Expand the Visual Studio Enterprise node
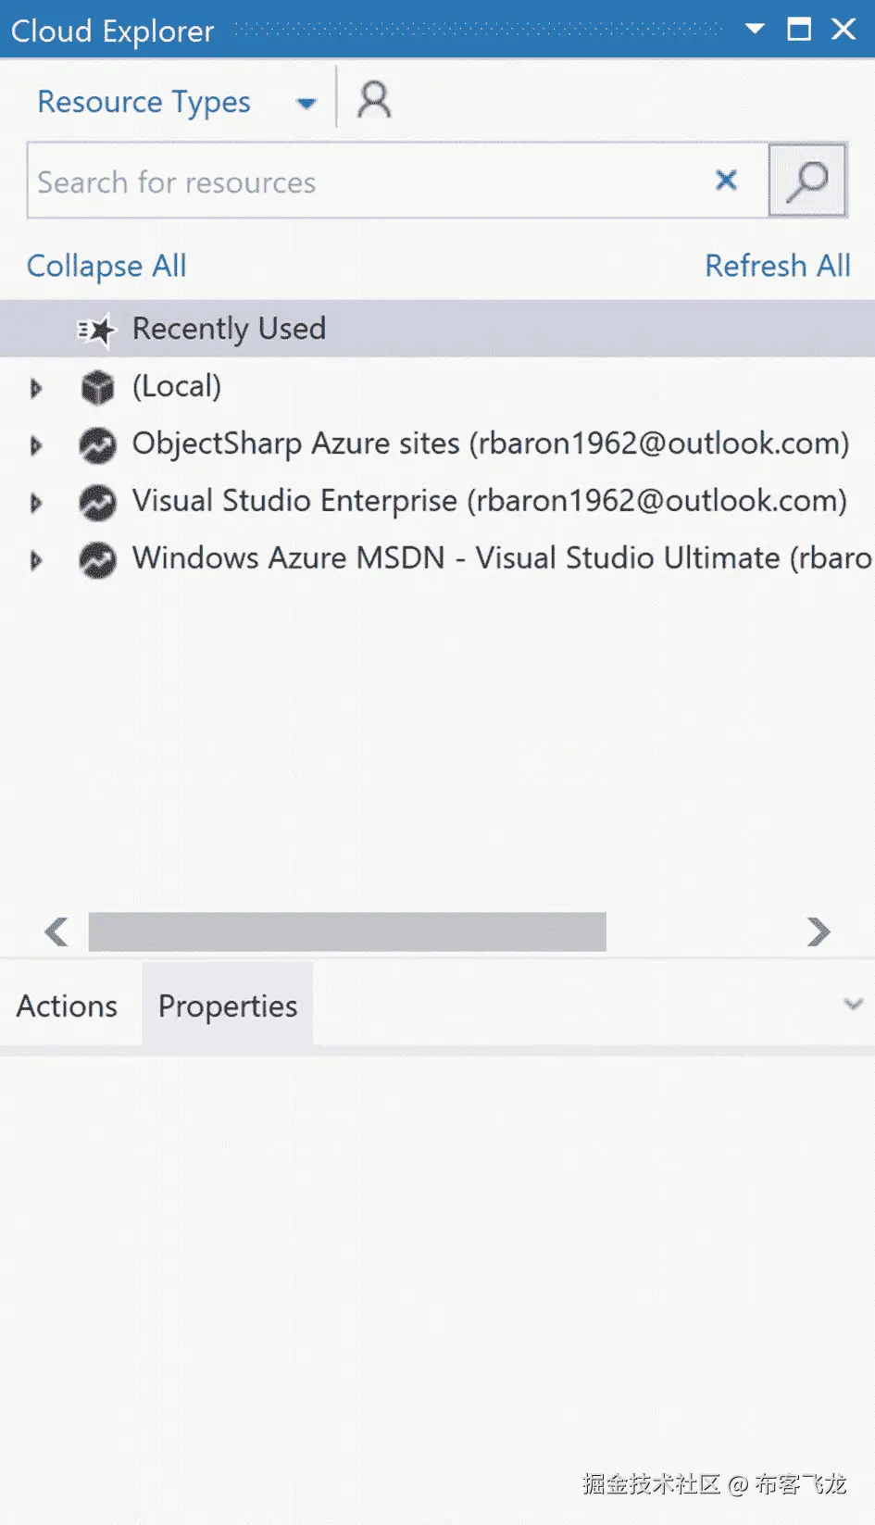This screenshot has width=875, height=1525. pyautogui.click(x=36, y=503)
